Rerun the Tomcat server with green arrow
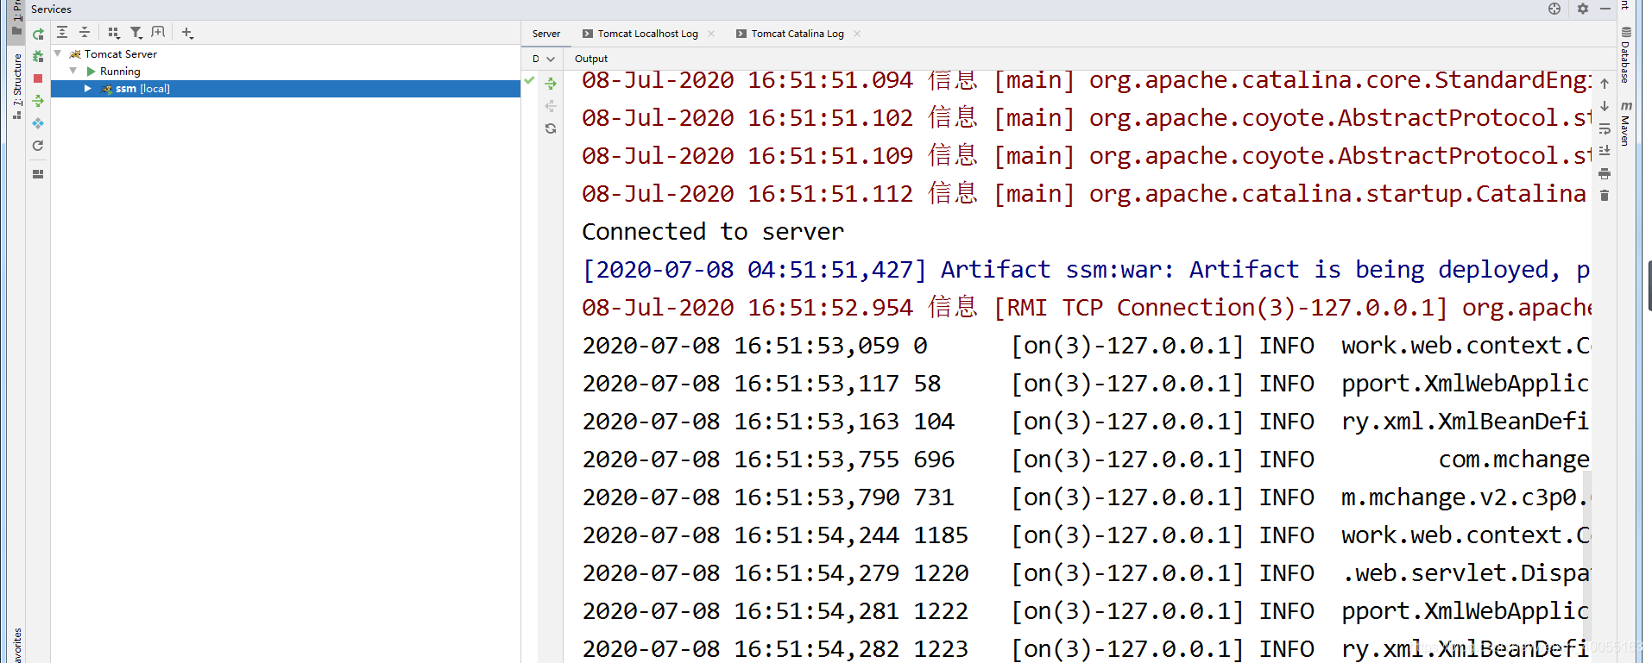Image resolution: width=1652 pixels, height=663 pixels. [38, 34]
